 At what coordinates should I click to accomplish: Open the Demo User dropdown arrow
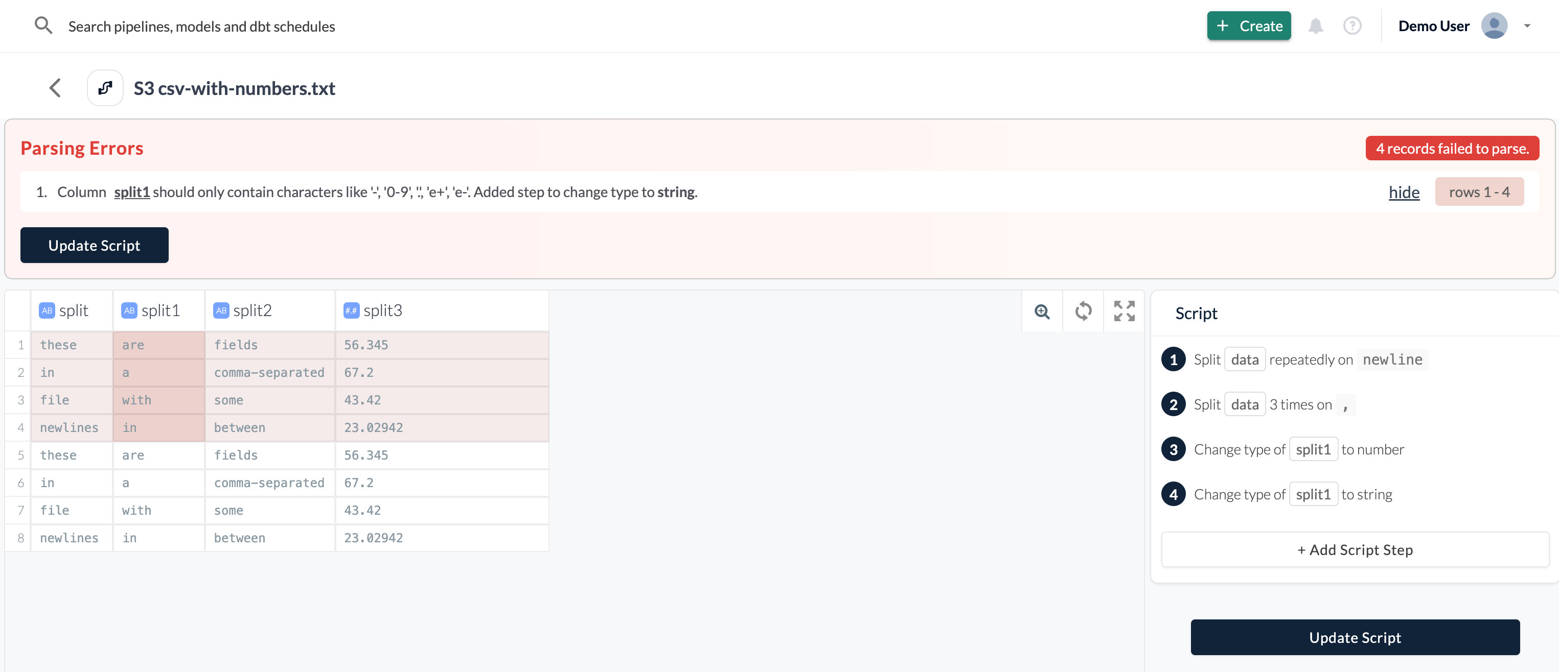tap(1527, 26)
